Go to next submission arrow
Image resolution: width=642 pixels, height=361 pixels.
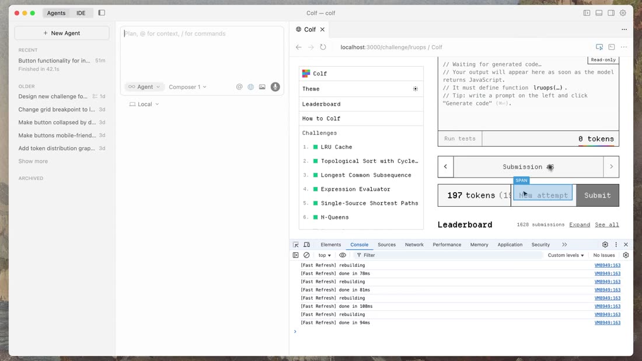[611, 167]
